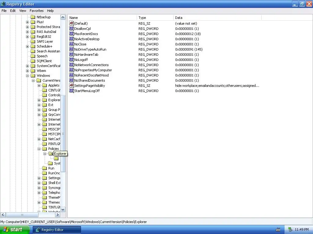
Task: Click the tree's vertical scrollbar thumb
Action: tap(63, 133)
